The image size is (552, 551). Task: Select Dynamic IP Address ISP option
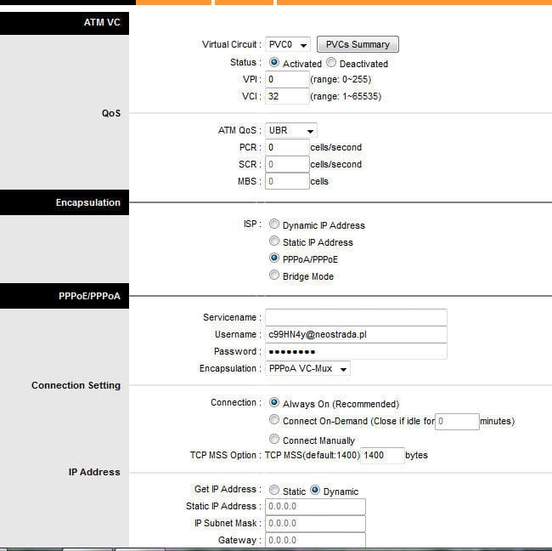coord(274,224)
